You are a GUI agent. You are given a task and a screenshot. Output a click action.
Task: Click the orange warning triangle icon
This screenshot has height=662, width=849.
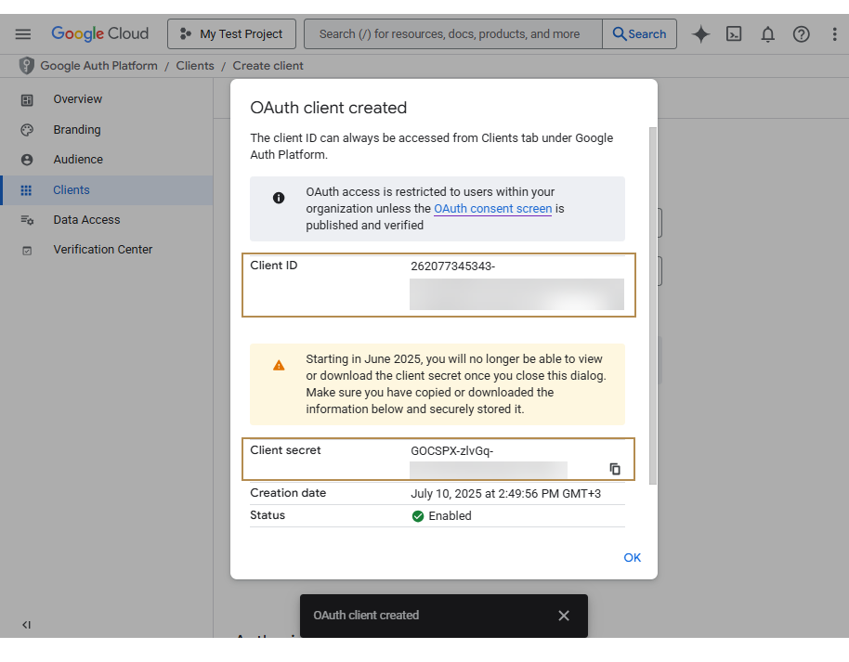(x=279, y=366)
